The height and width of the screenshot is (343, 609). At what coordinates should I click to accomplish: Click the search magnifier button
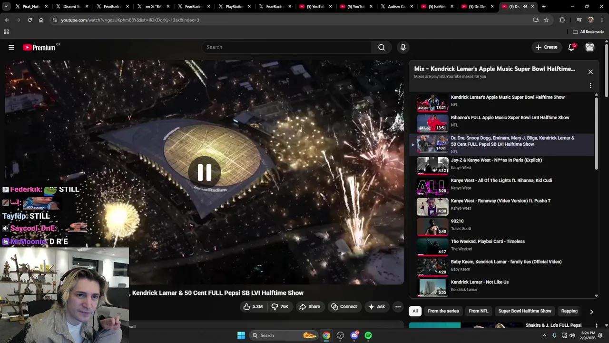(382, 47)
